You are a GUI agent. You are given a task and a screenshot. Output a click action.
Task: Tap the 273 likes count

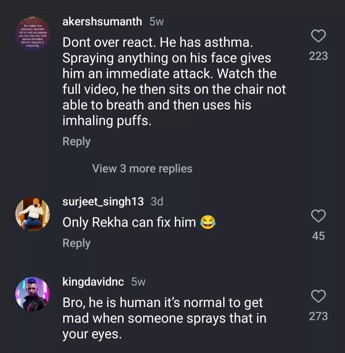point(318,316)
